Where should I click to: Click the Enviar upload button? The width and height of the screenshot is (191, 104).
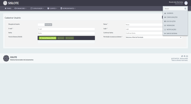(x=61, y=38)
